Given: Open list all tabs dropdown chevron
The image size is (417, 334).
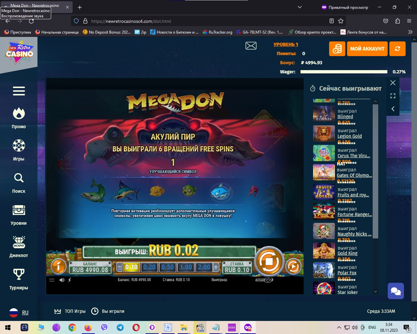Looking at the screenshot, I should pos(300,7).
